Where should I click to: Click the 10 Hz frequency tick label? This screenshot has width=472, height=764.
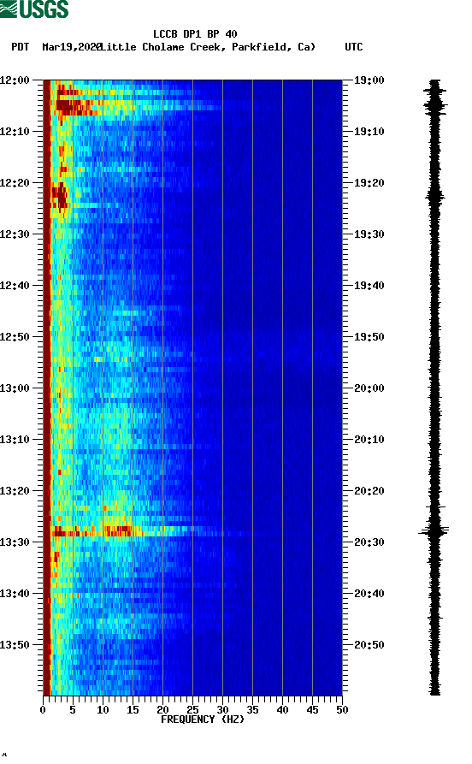click(103, 710)
